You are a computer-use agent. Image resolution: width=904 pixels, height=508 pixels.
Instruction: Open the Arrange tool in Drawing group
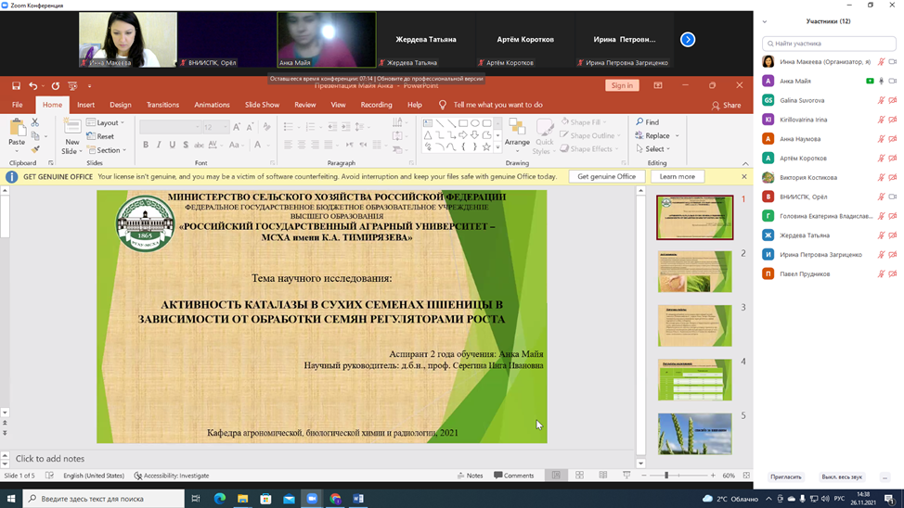[517, 133]
